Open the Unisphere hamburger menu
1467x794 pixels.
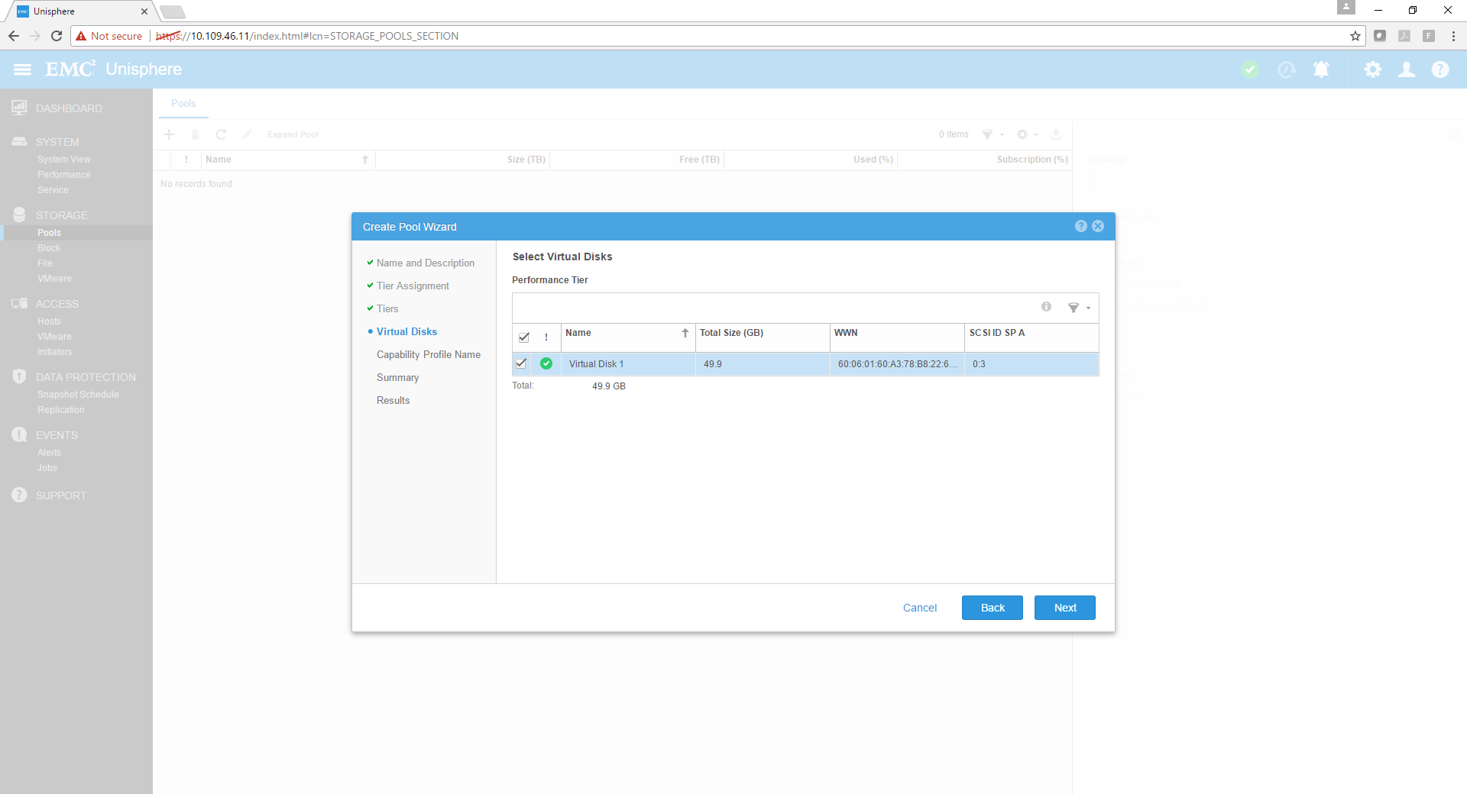[x=22, y=69]
